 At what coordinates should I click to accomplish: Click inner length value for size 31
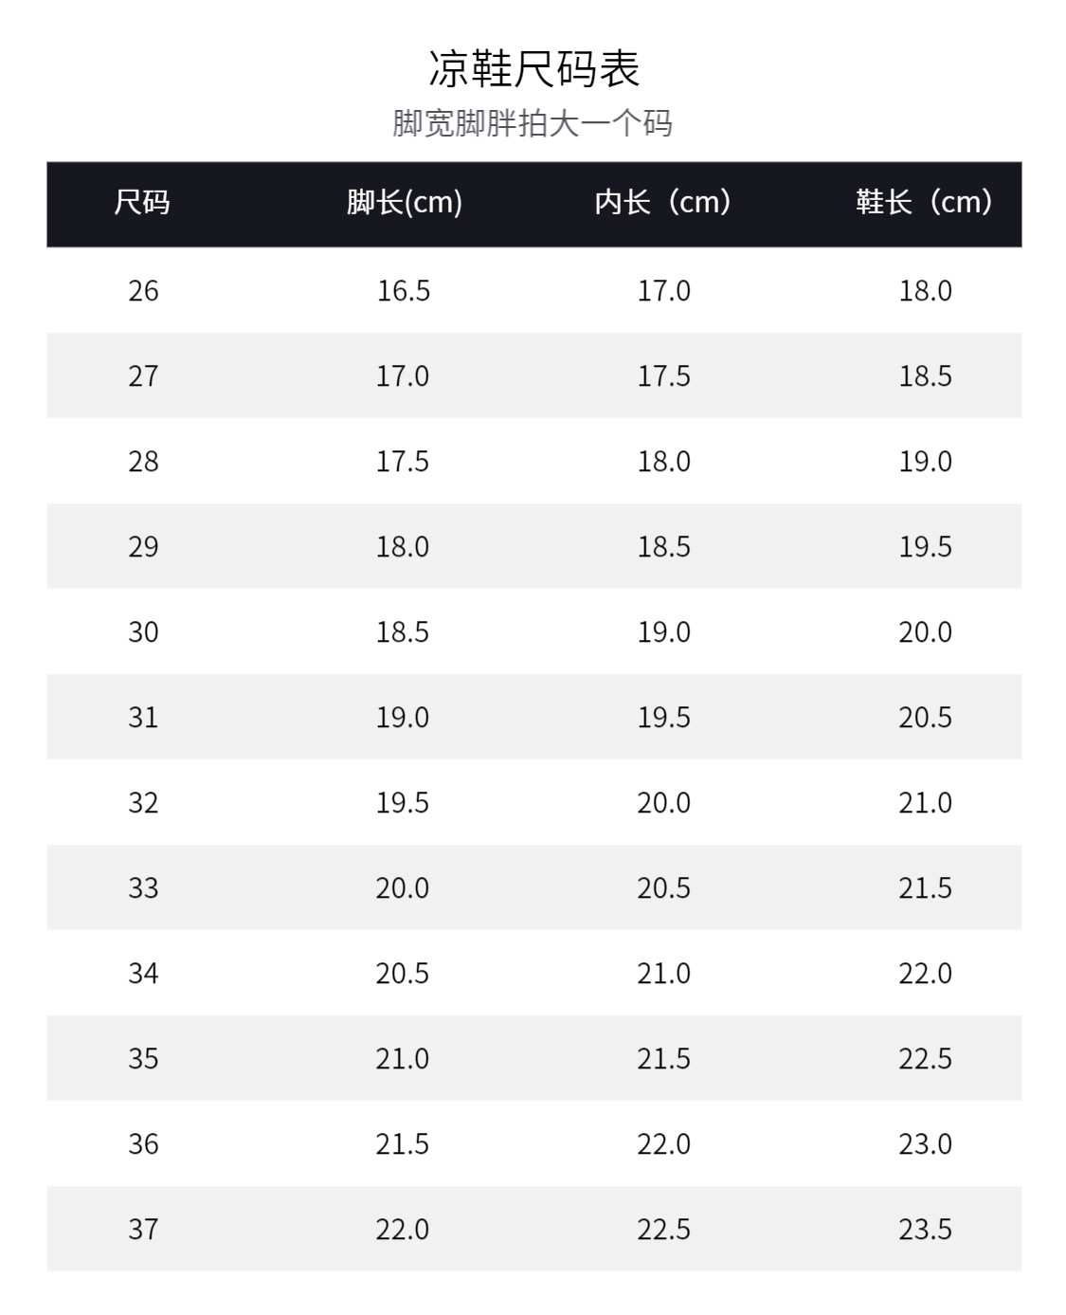(x=663, y=718)
